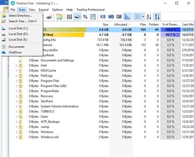Toggle the allocated space drive icon
This screenshot has height=157, width=195.
coord(77,17)
